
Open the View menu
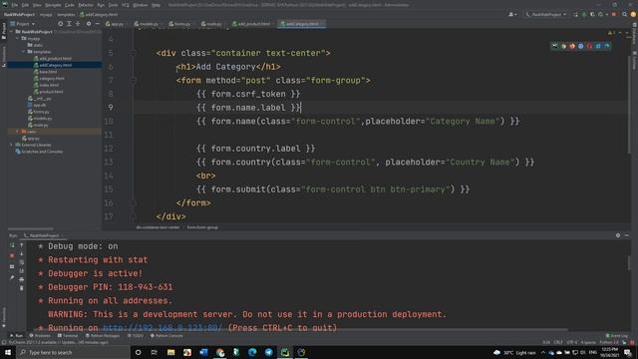point(37,5)
